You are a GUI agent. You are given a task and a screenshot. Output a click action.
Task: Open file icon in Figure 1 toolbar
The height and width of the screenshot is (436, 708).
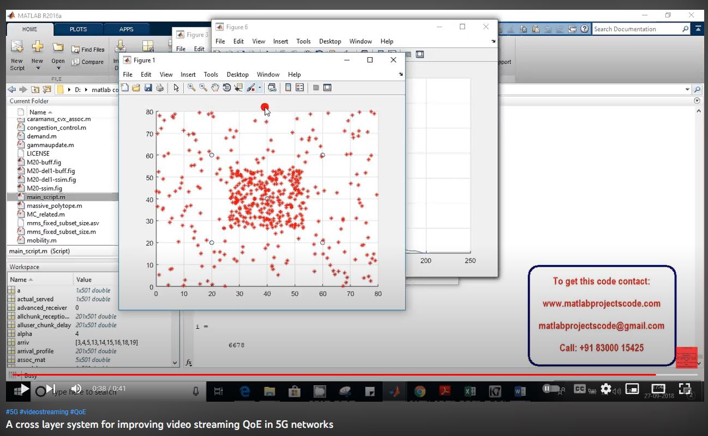coord(136,88)
